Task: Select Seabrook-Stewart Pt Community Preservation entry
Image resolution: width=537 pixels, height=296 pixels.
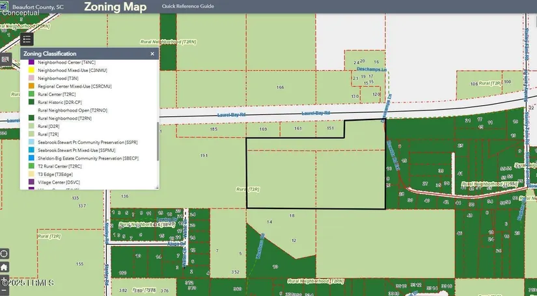Action: pos(87,142)
